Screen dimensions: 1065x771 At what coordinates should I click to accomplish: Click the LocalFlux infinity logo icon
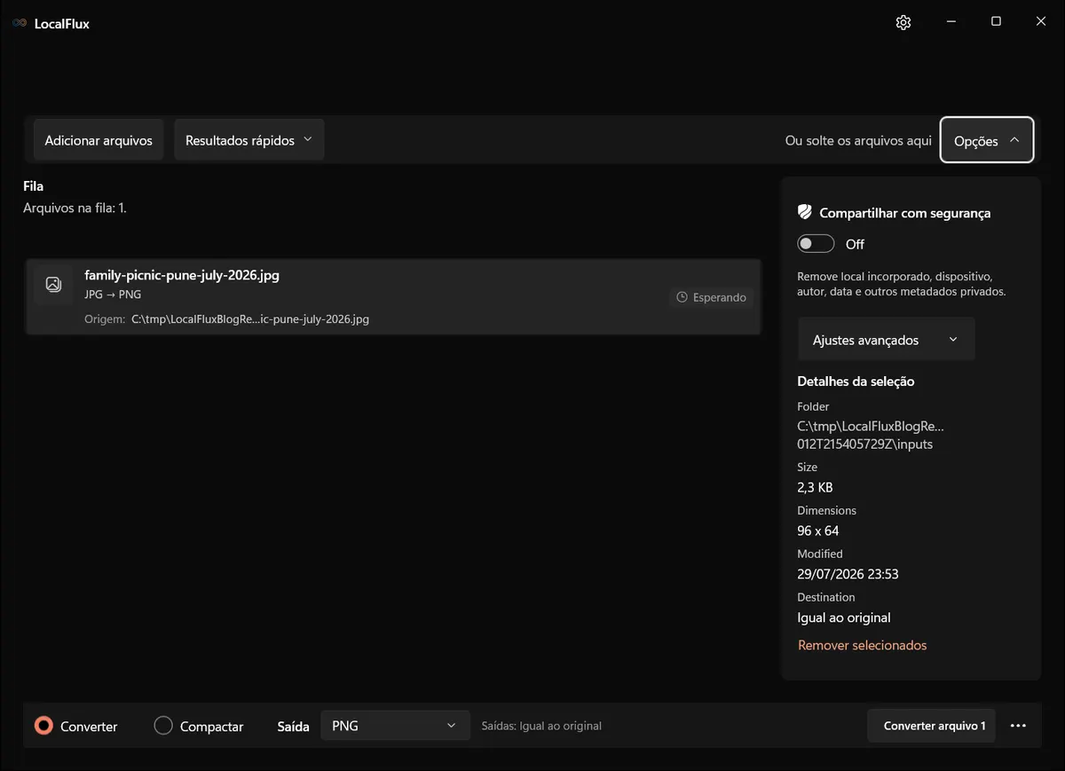pos(20,23)
